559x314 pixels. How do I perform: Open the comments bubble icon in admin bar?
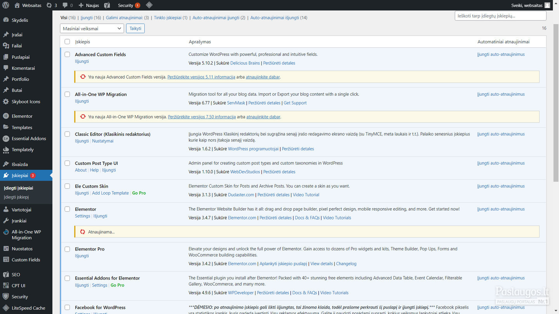click(x=65, y=5)
